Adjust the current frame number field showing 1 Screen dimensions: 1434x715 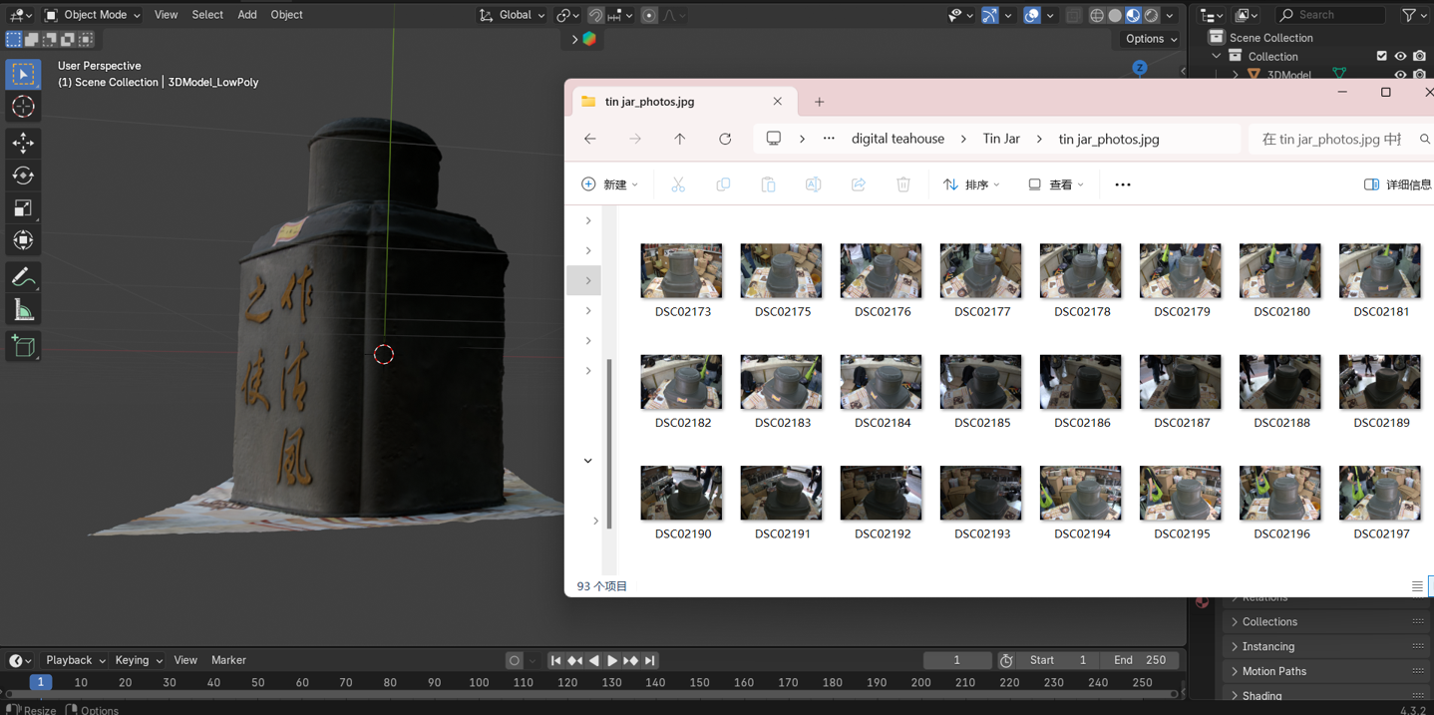click(x=956, y=659)
